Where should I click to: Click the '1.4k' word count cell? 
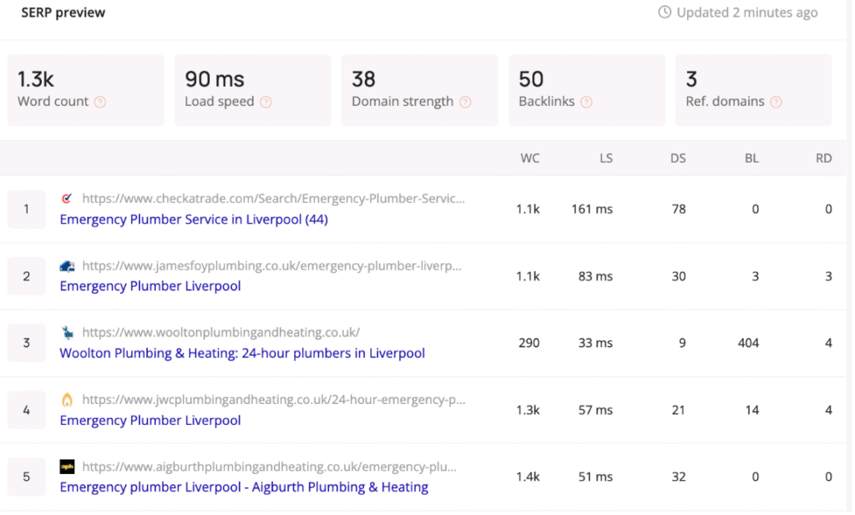tap(528, 477)
